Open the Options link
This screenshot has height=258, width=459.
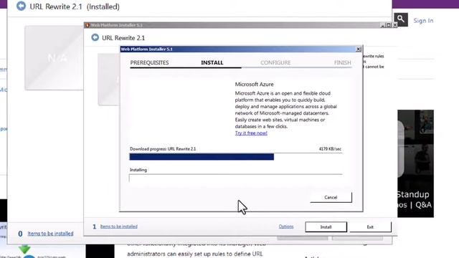[x=286, y=226]
